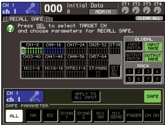Toggle RACK 6 recall safe
The width and height of the screenshot is (165, 125).
139,79
